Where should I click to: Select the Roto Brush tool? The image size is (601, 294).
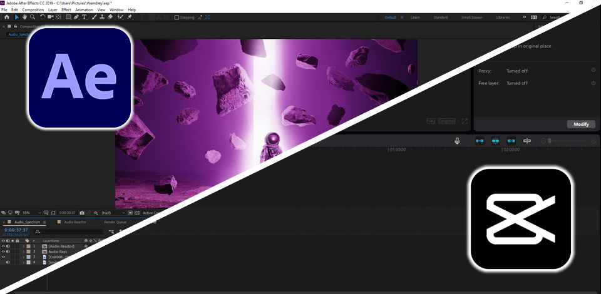pos(120,18)
